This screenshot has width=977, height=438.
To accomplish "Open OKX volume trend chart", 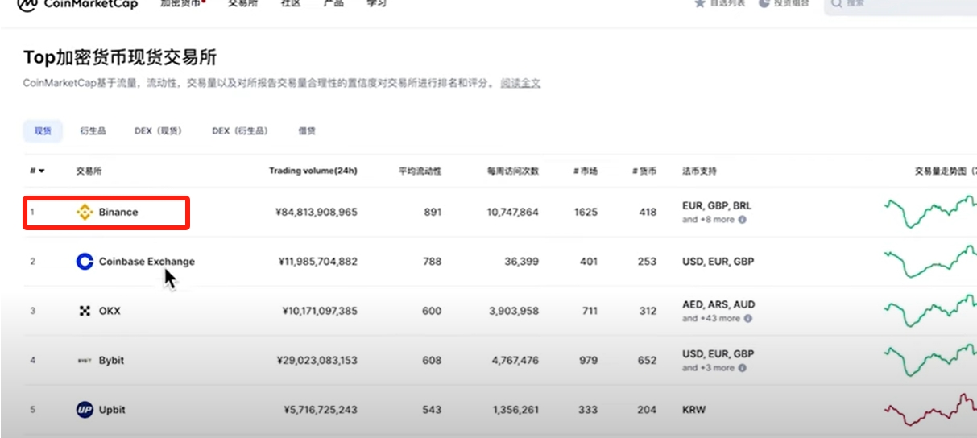I will point(930,311).
